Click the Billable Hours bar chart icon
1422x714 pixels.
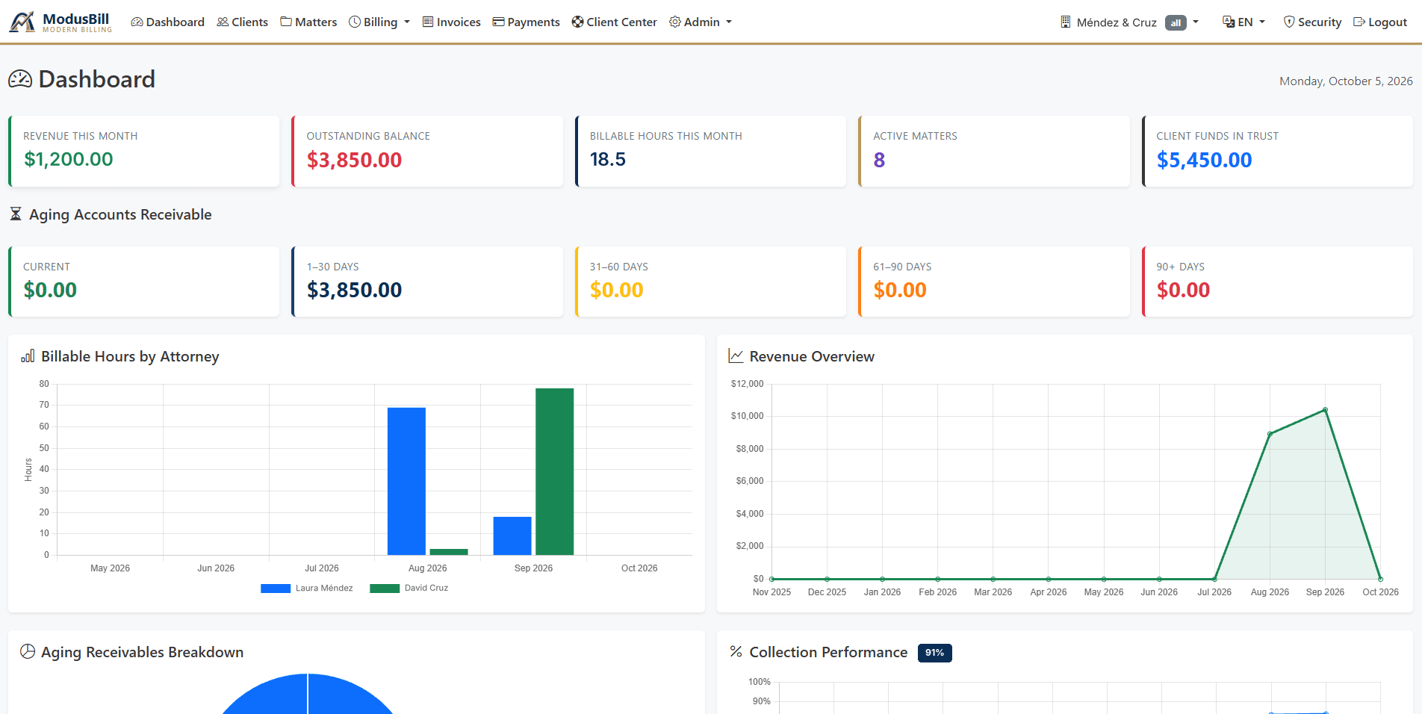(28, 356)
